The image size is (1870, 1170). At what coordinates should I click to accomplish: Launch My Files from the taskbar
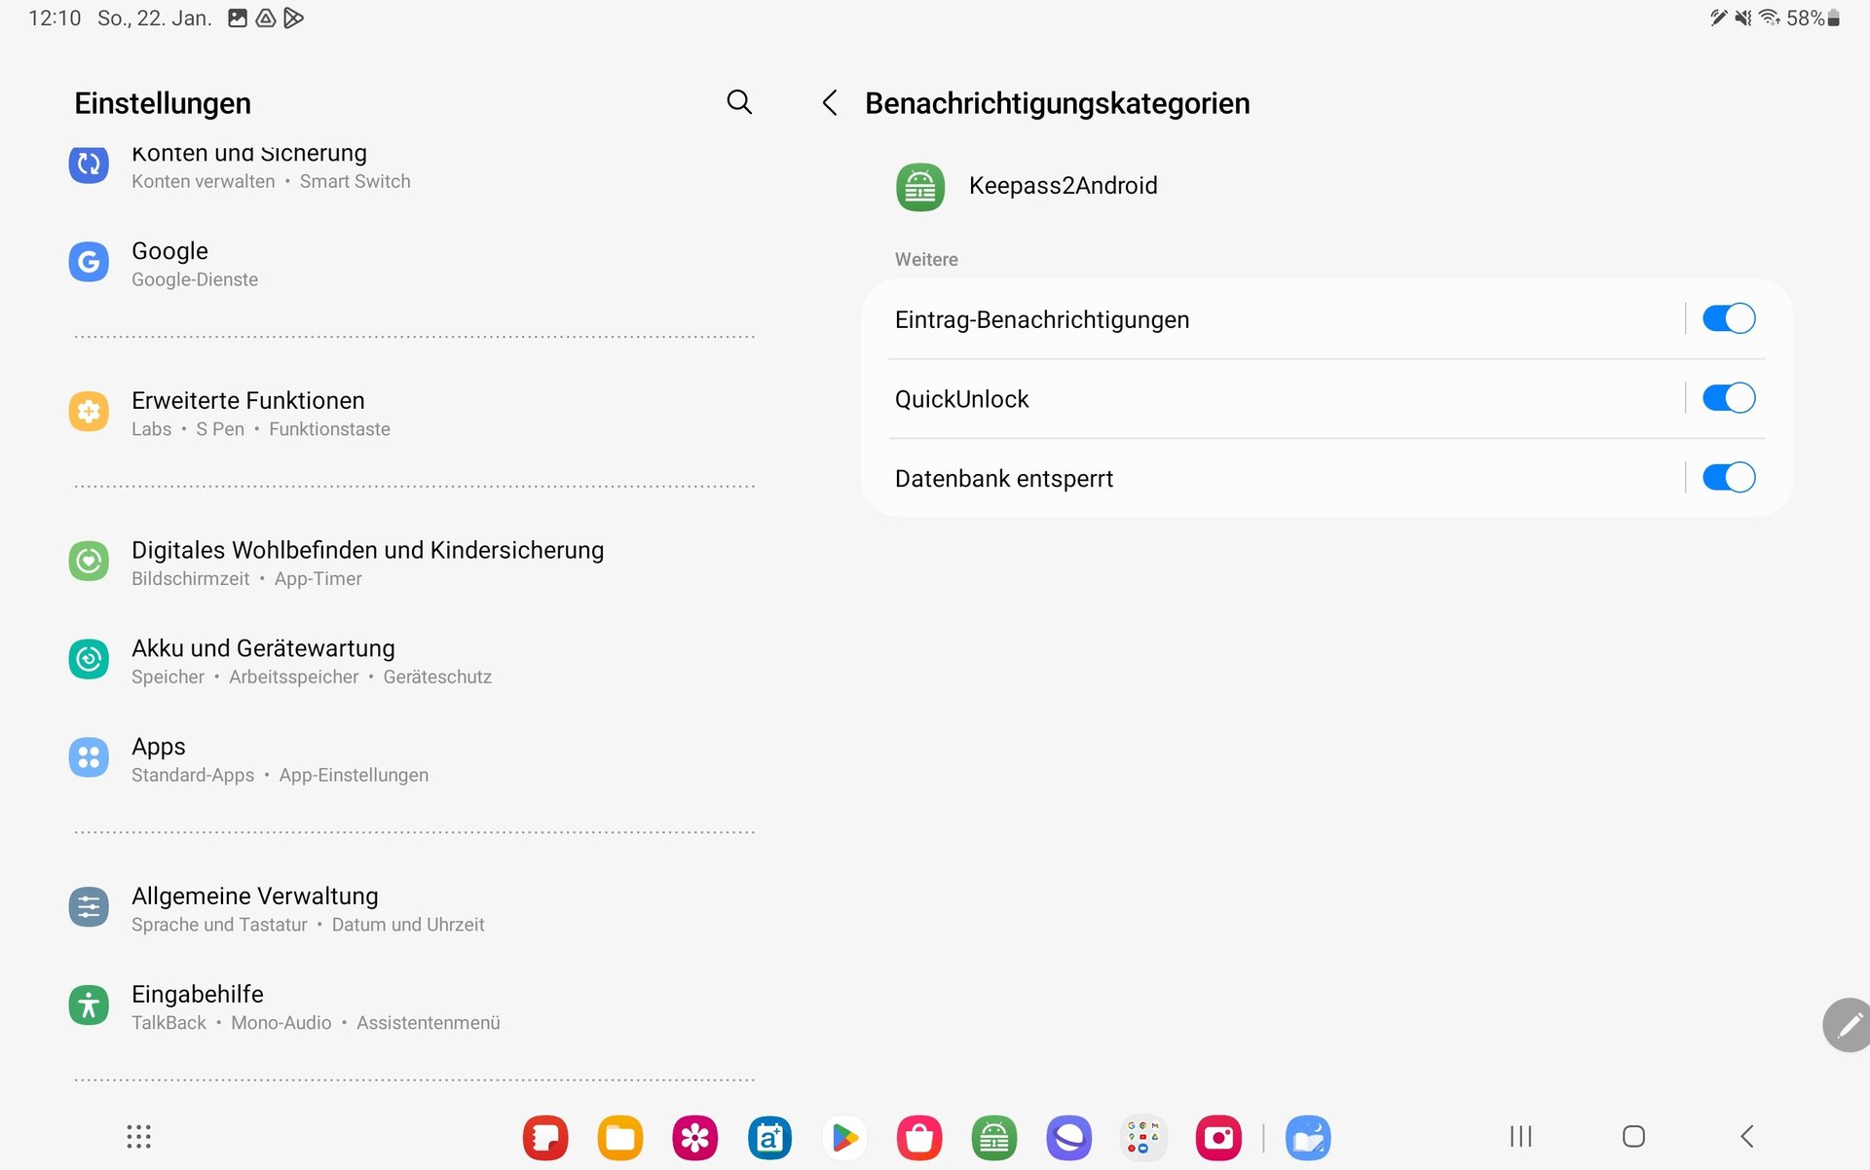[620, 1138]
